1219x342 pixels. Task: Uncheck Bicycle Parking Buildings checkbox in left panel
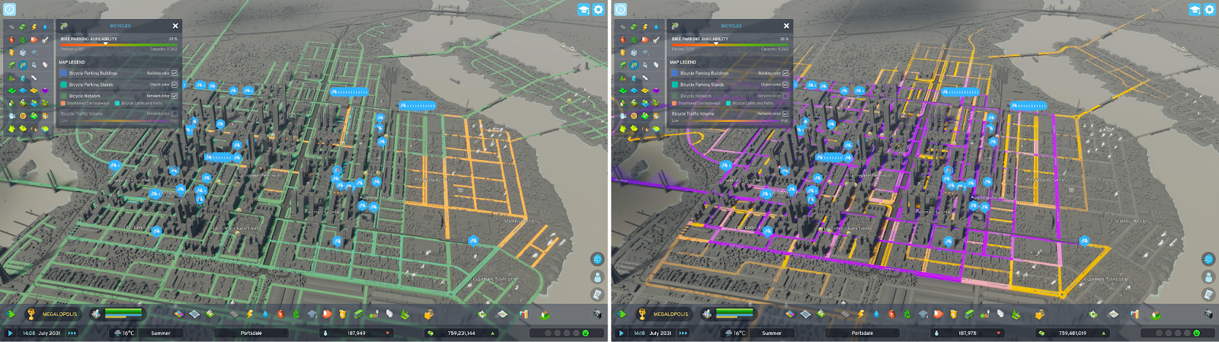pos(174,73)
